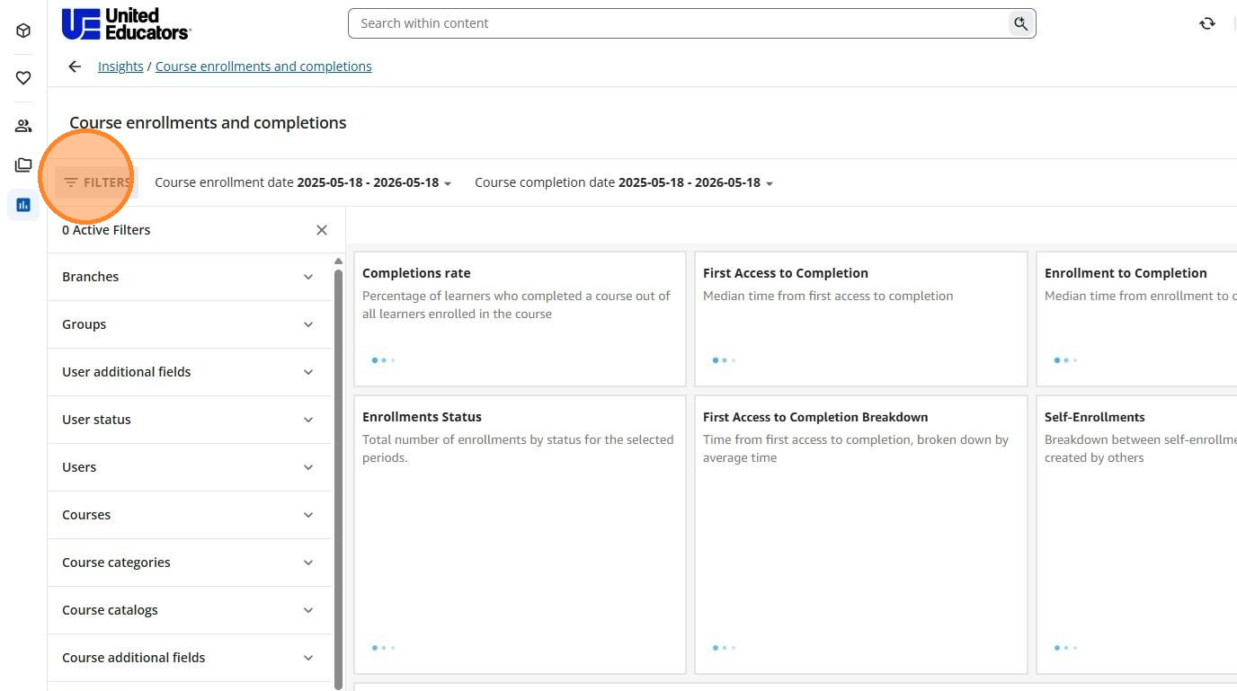Select the Completions rate card
Image resolution: width=1237 pixels, height=691 pixels.
click(x=520, y=319)
